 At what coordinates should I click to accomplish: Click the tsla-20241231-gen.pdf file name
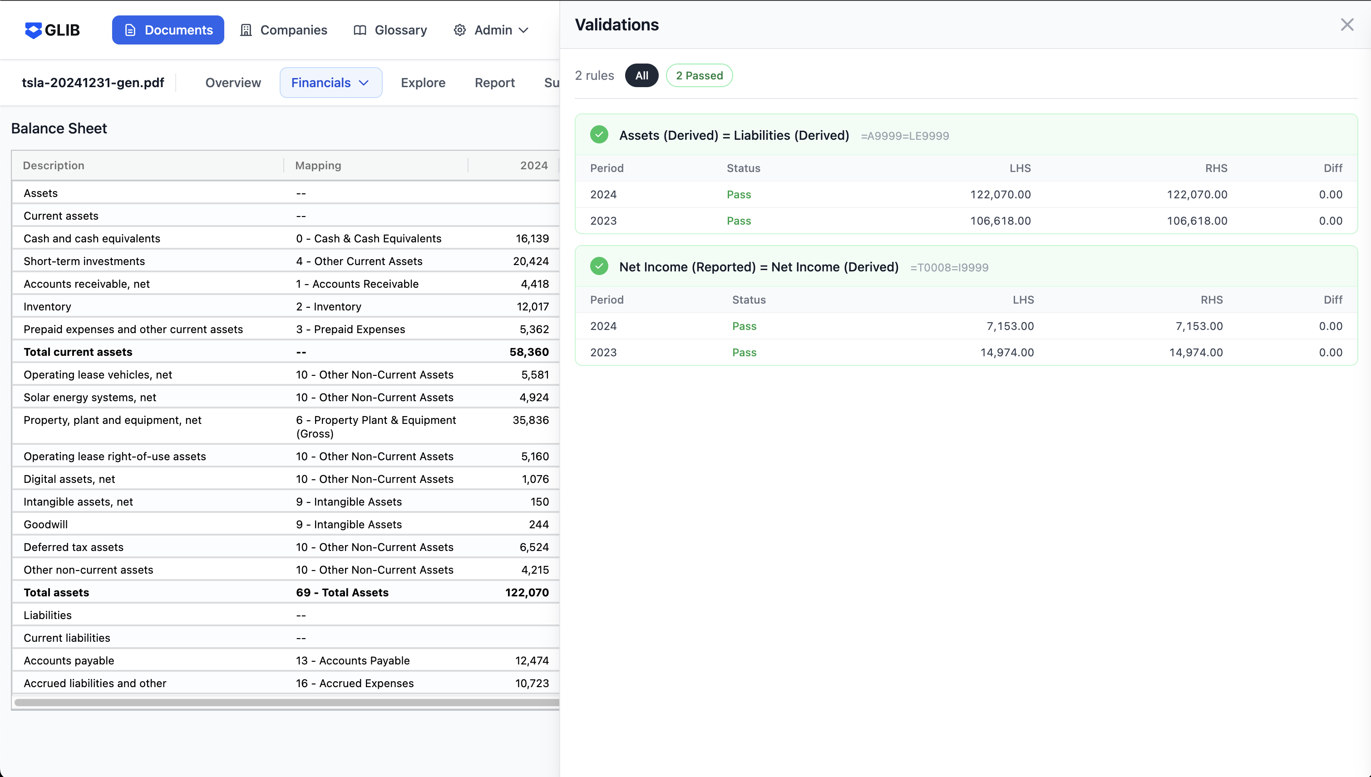click(x=93, y=83)
